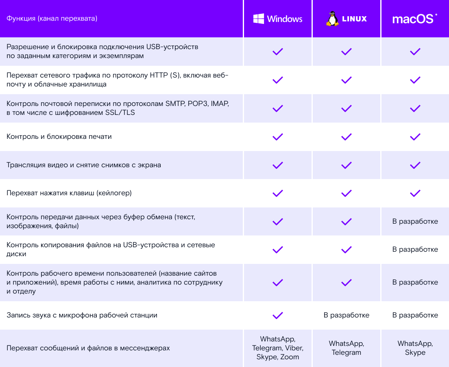Click macOS checkmark for кейлогер row
The image size is (449, 367).
tap(415, 193)
